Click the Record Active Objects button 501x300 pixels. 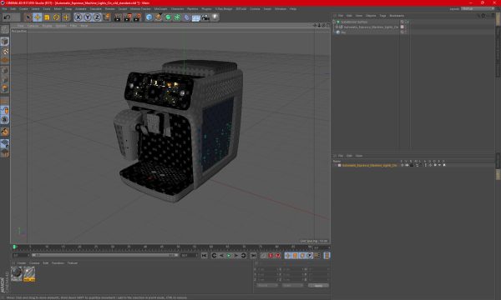263,256
